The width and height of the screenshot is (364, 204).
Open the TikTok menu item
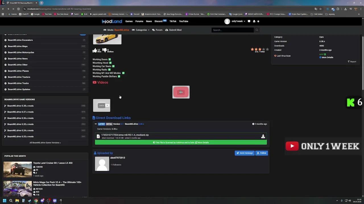173,21
